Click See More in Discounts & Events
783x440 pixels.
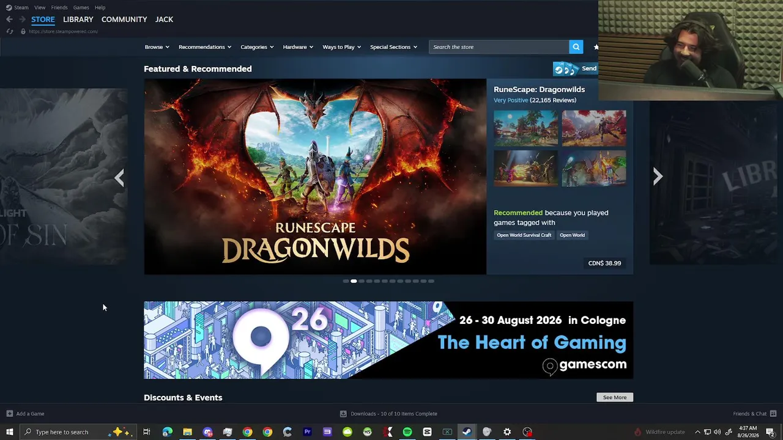pyautogui.click(x=615, y=397)
